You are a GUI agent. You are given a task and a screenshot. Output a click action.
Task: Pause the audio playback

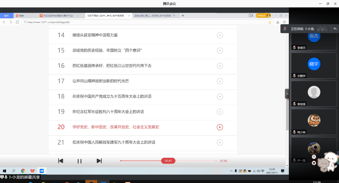pos(80,161)
